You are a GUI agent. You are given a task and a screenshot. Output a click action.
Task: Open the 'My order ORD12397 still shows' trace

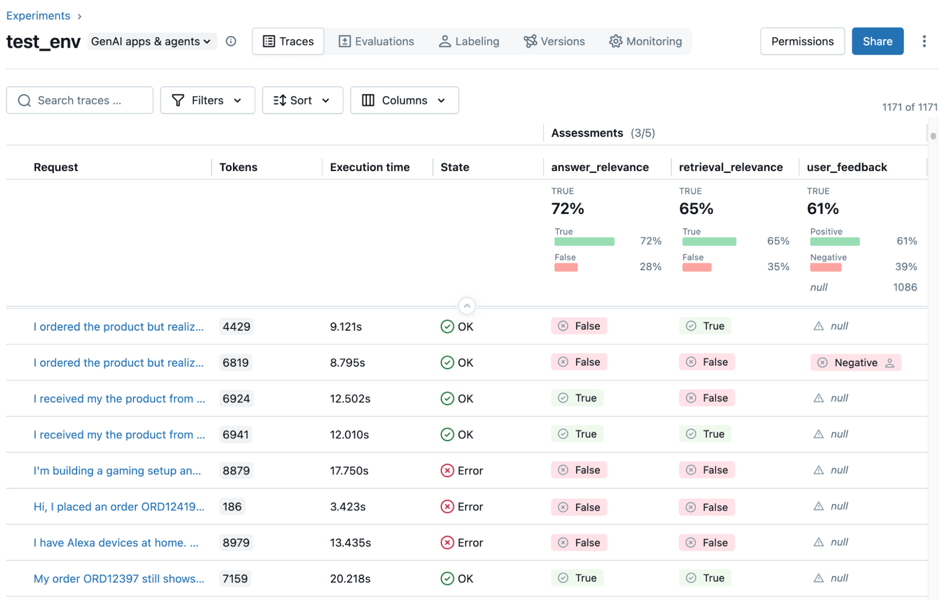tap(119, 579)
